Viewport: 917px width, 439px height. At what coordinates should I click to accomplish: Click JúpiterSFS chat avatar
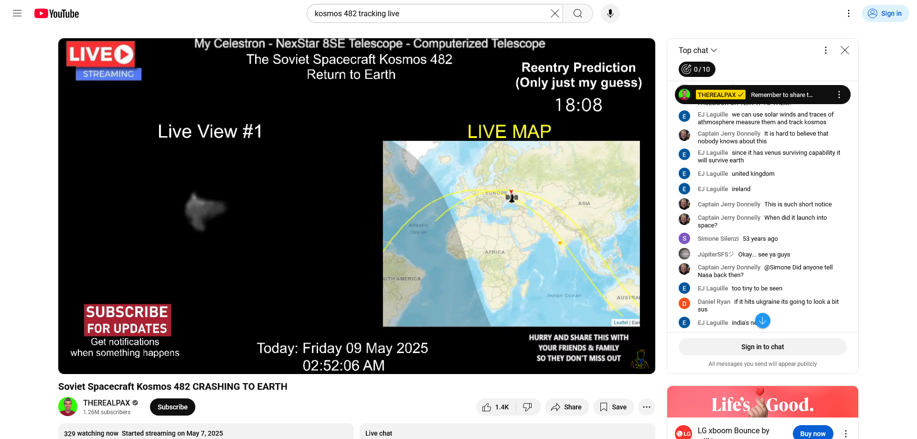(x=684, y=254)
